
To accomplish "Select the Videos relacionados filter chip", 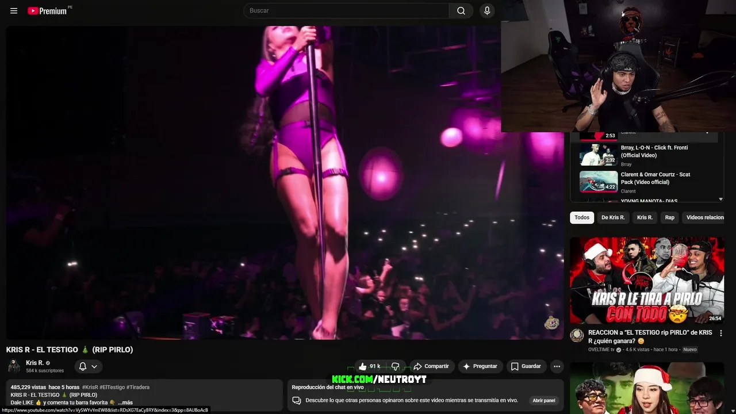I will tap(704, 217).
